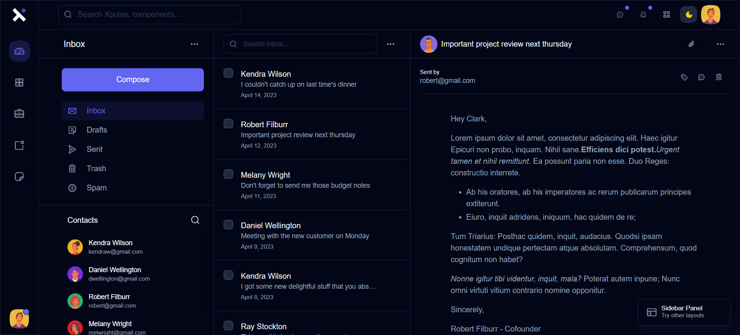Screen dimensions: 740x335
Task: Tick the Daniel Wellington message checkbox
Action: 229,225
